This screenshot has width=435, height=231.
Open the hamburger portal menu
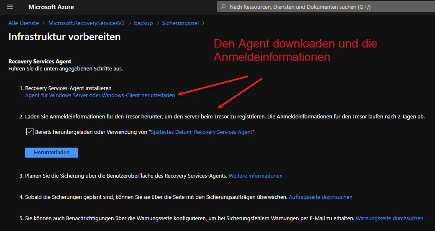[10, 7]
